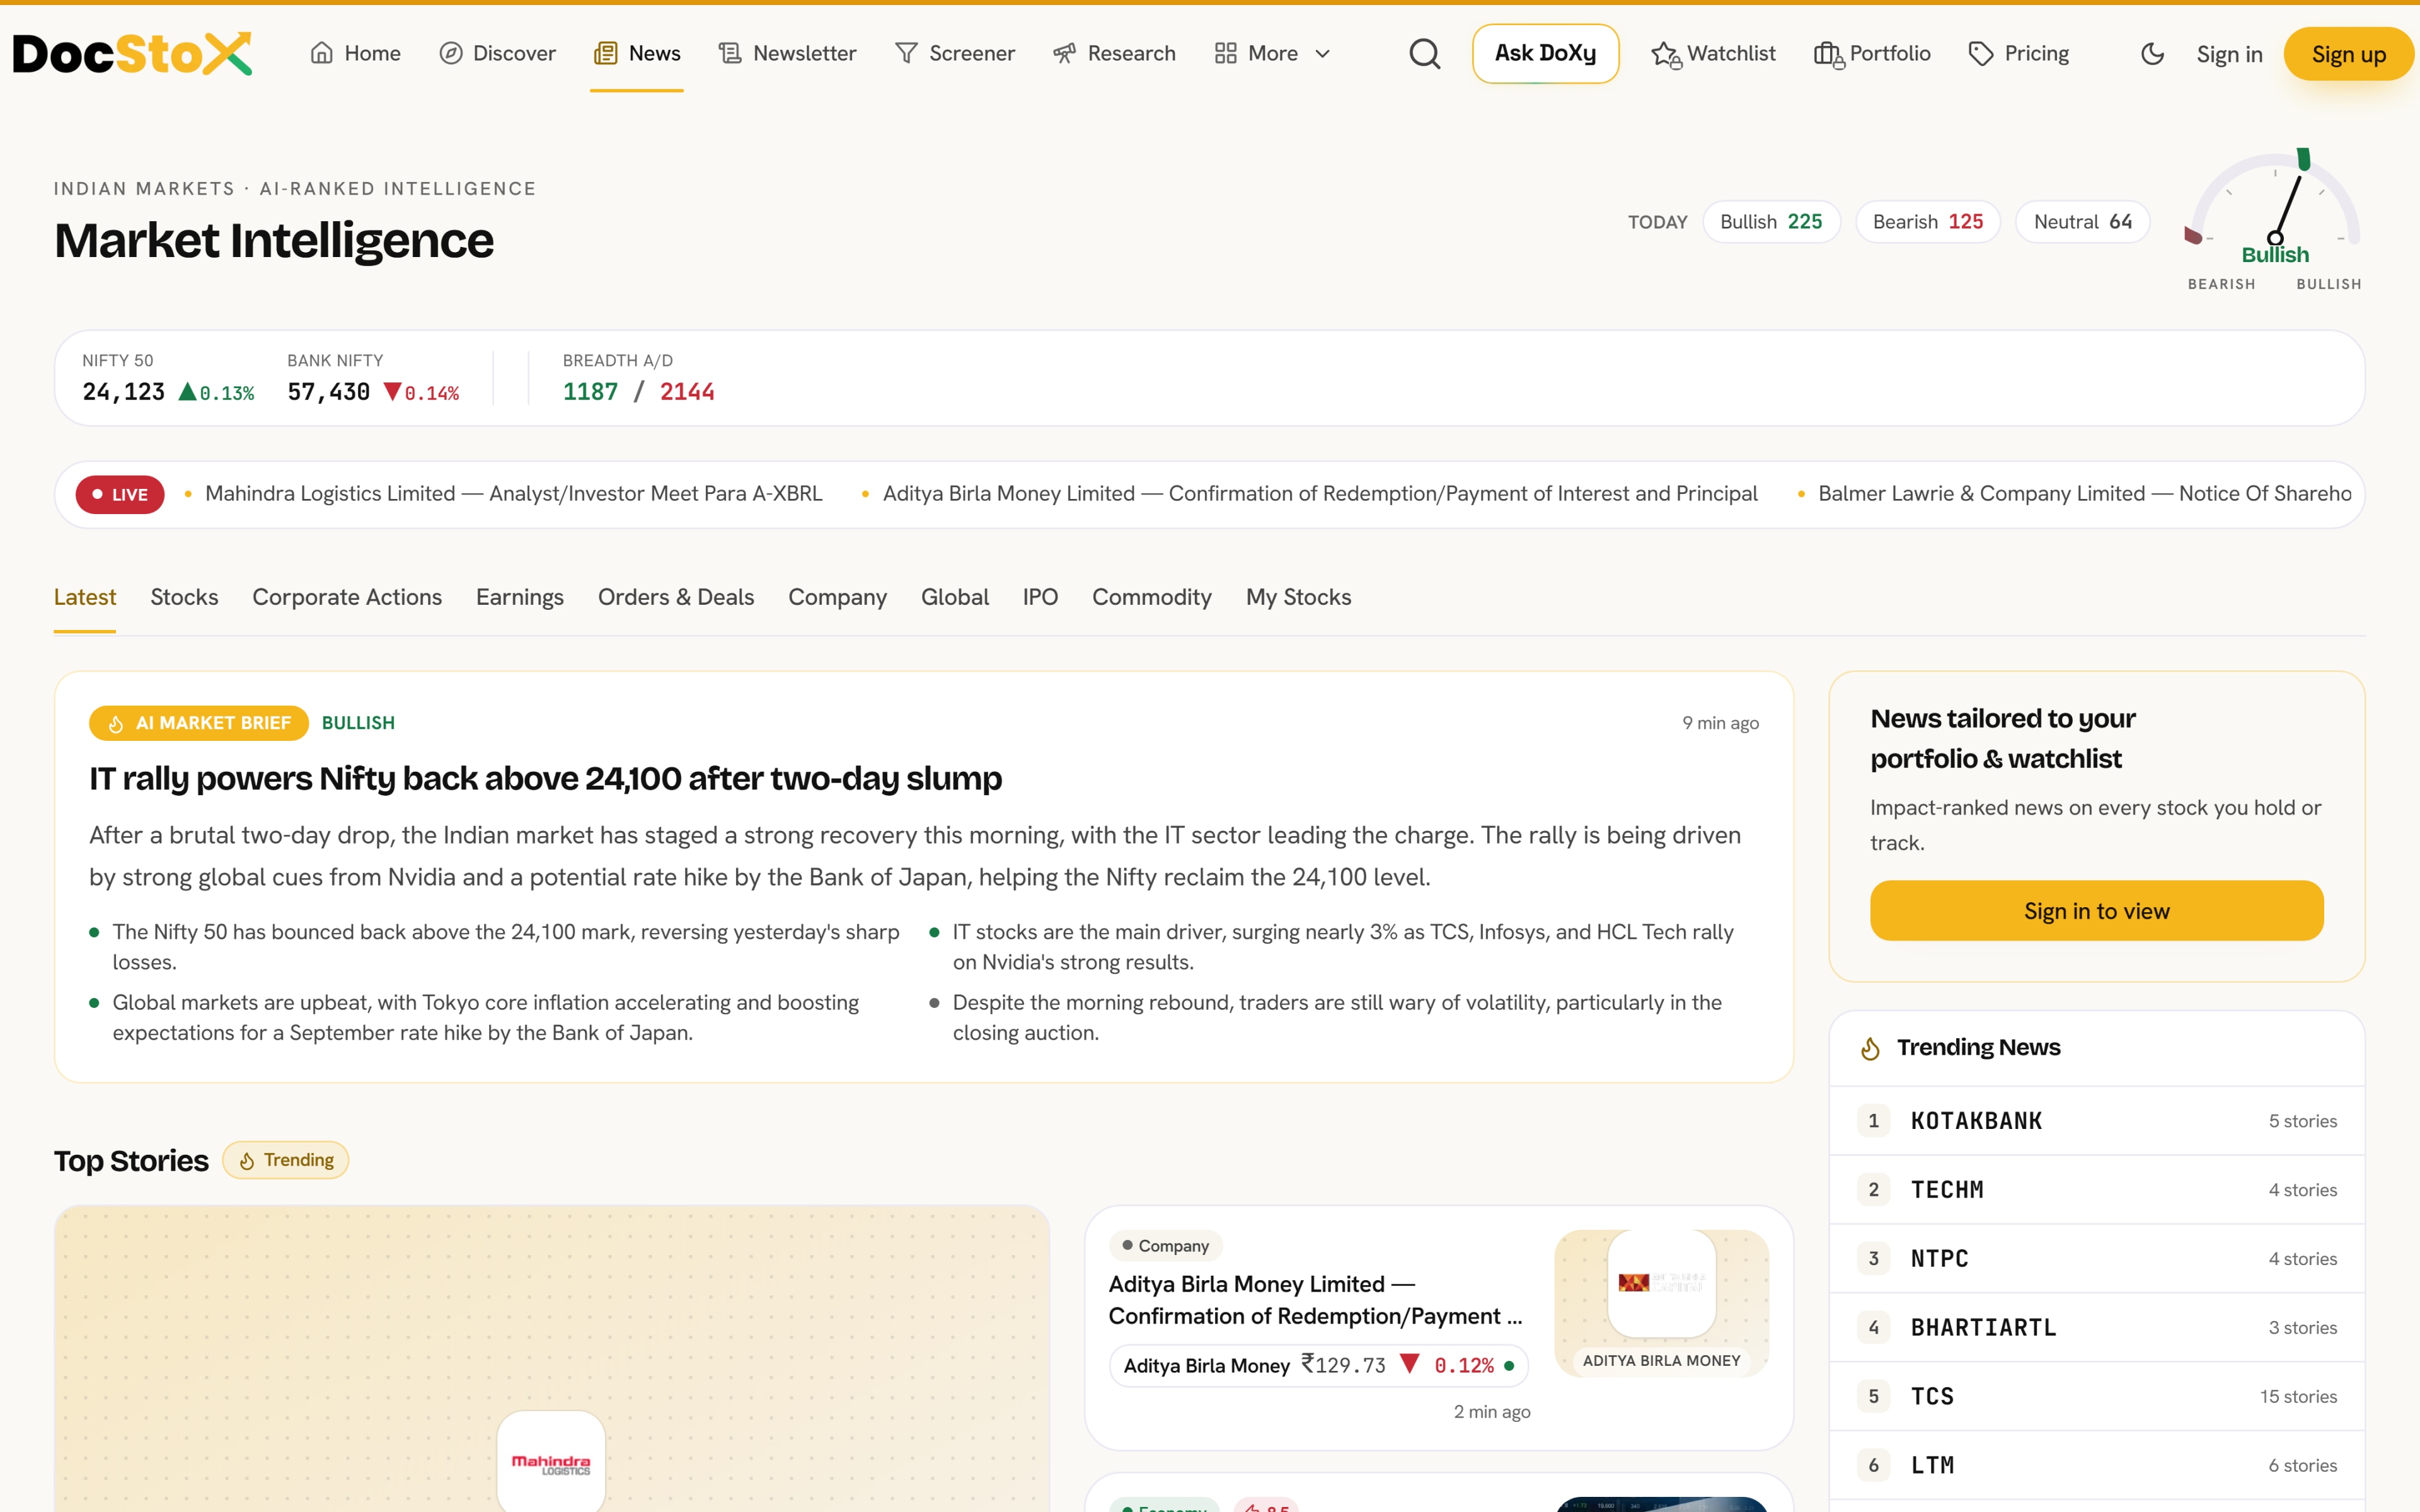Viewport: 2420px width, 1512px height.
Task: Open BHARTIARTL trending row
Action: (2096, 1328)
